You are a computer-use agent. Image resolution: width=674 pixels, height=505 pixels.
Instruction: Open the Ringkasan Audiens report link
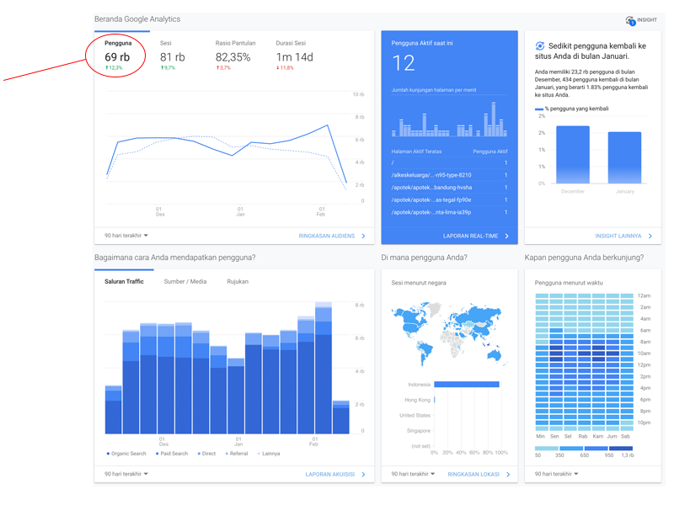tap(327, 237)
